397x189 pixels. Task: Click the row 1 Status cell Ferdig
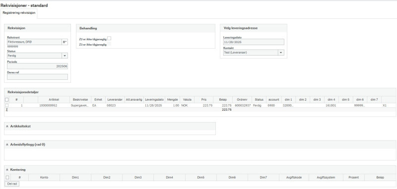[x=259, y=105]
